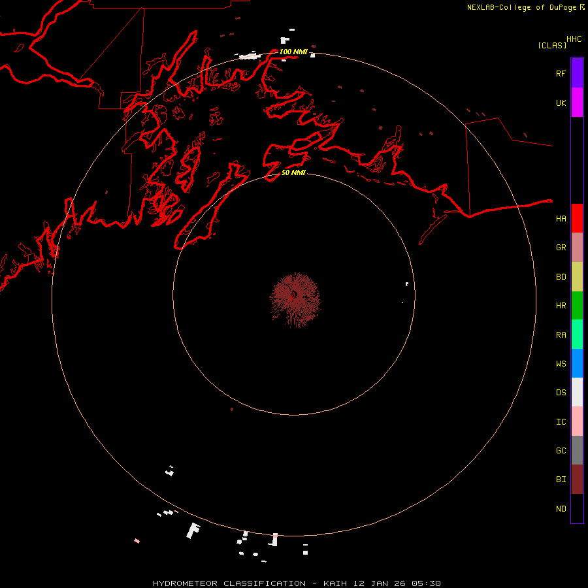Select the GC gray legend swatch

click(x=577, y=450)
